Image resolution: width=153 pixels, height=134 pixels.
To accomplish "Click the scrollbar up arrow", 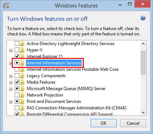I will pos(143,44).
